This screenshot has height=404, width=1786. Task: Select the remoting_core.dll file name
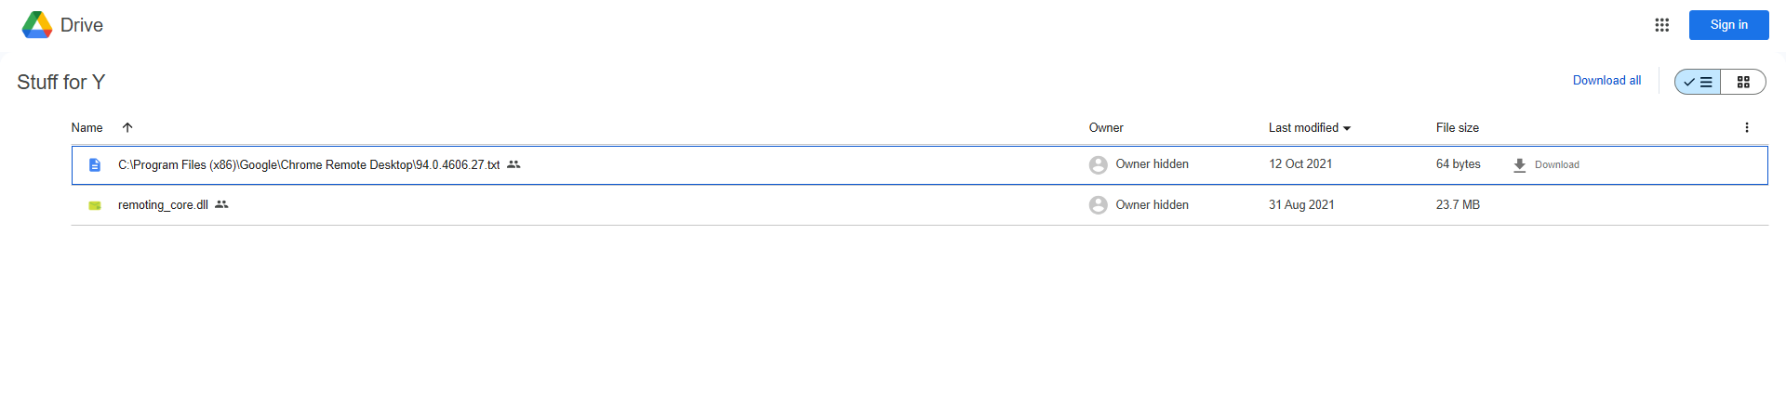click(x=163, y=205)
